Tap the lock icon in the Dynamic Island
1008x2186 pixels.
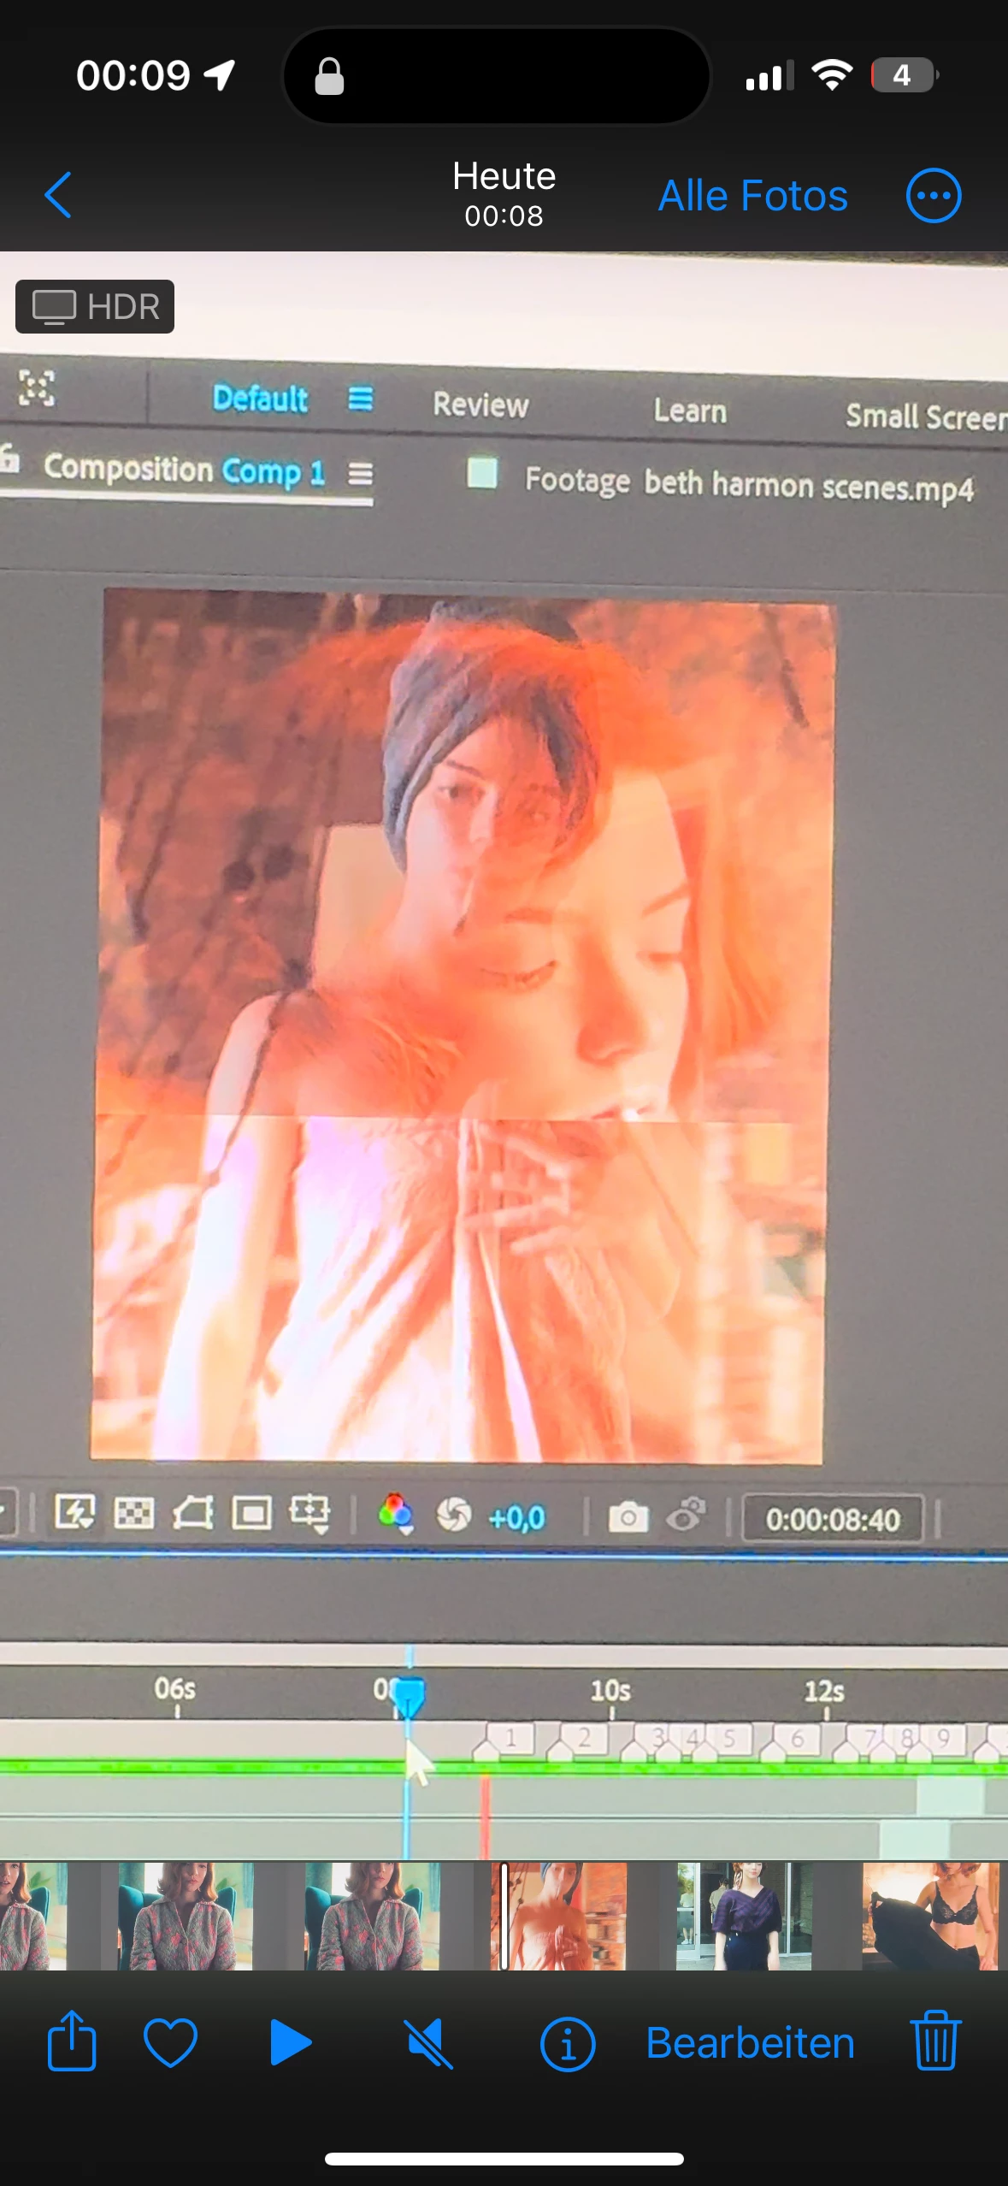pyautogui.click(x=329, y=76)
